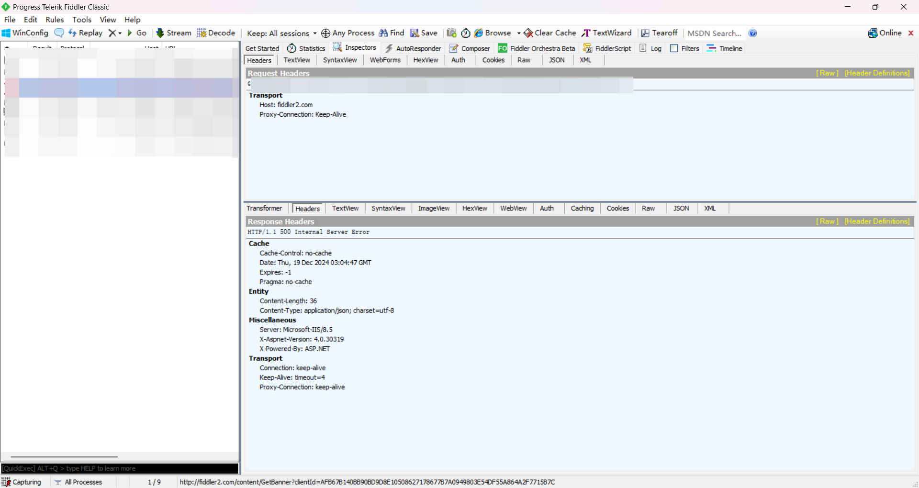This screenshot has width=919, height=488.
Task: Select Content-Type response header line
Action: [x=326, y=311]
